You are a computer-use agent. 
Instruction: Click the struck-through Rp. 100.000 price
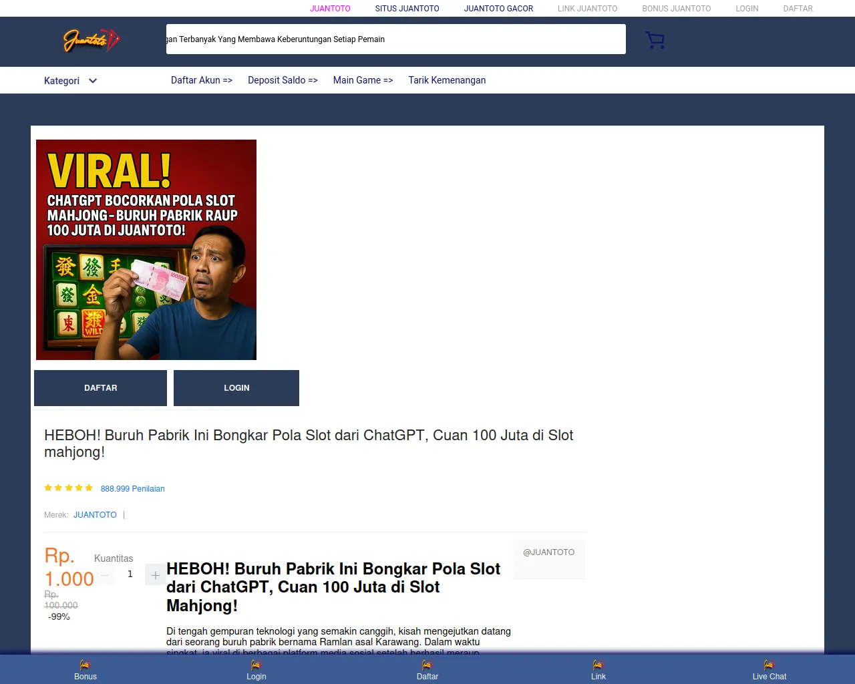click(61, 600)
